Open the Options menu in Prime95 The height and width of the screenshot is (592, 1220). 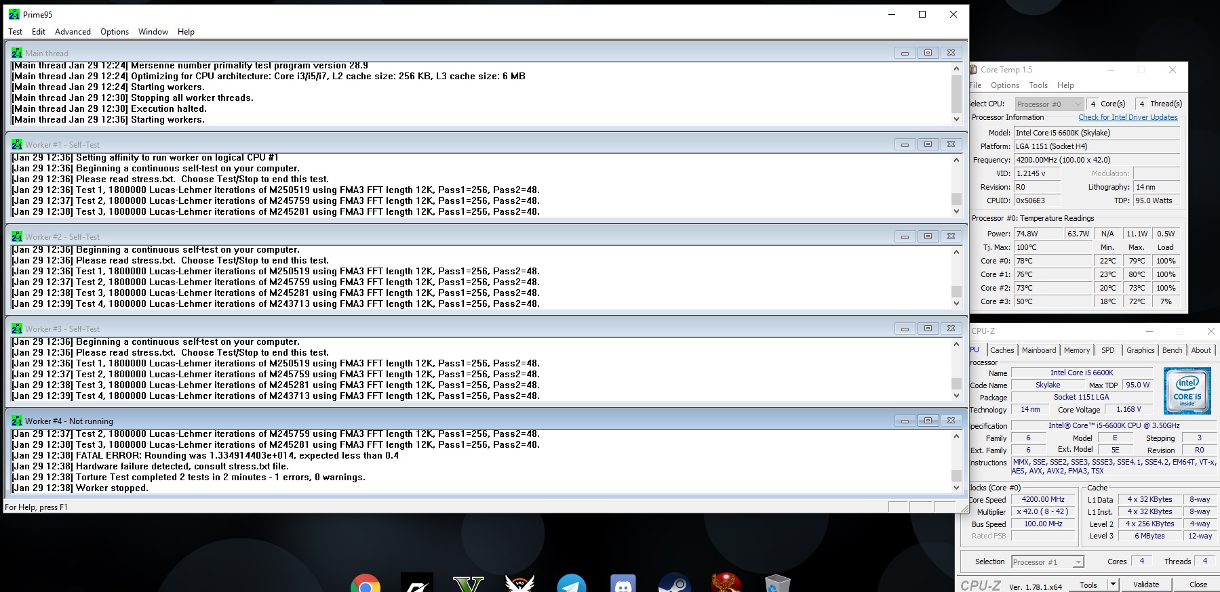tap(115, 32)
